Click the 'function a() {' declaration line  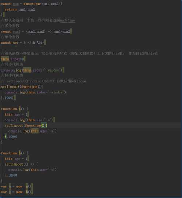15,109
